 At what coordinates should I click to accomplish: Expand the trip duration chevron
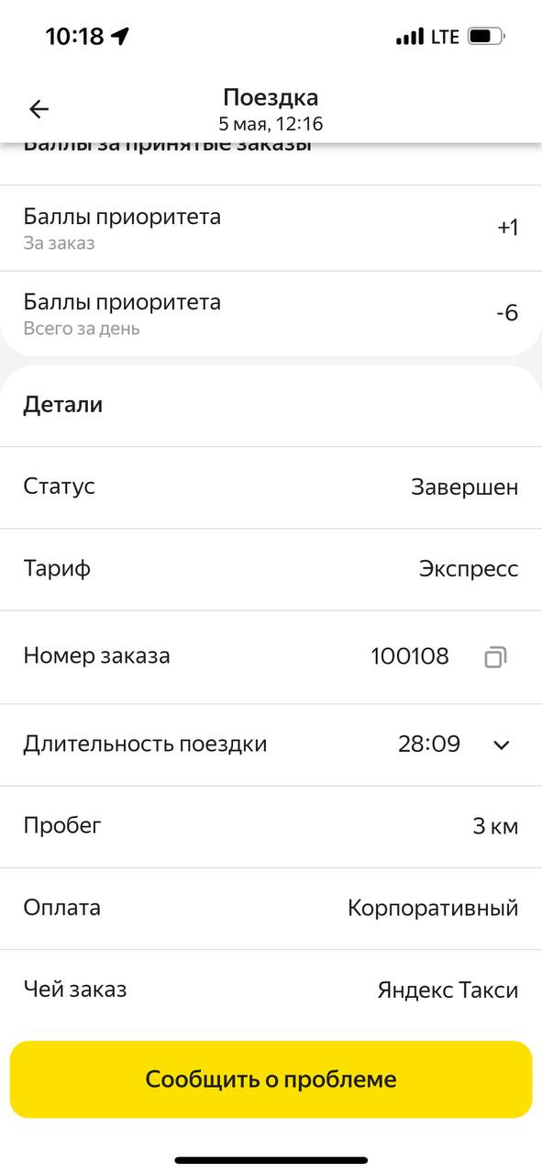tap(501, 744)
